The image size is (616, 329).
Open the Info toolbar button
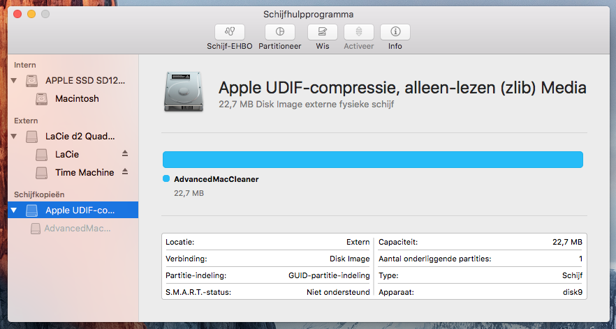tap(395, 32)
